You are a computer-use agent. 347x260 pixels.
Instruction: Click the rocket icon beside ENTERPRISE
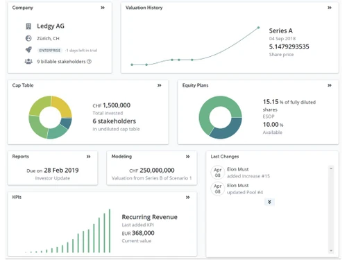[x=28, y=50]
